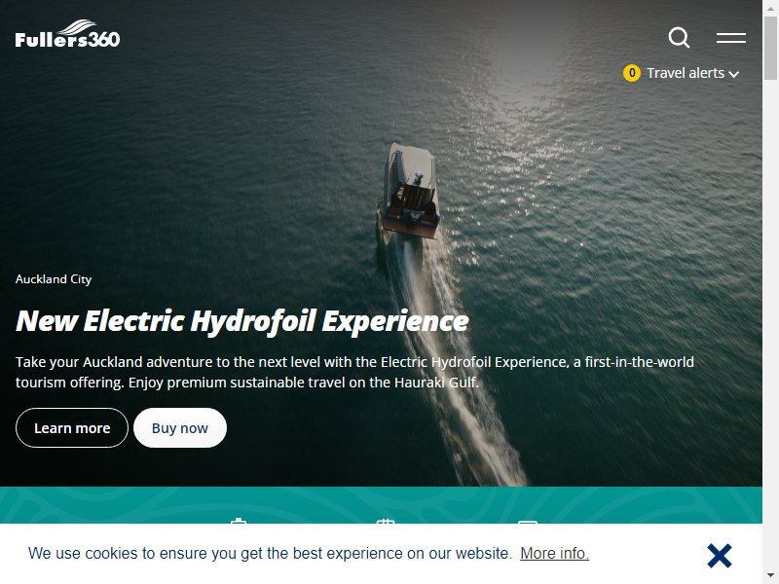The image size is (779, 584).
Task: Dismiss the cookie banner with the X
Action: coord(720,555)
